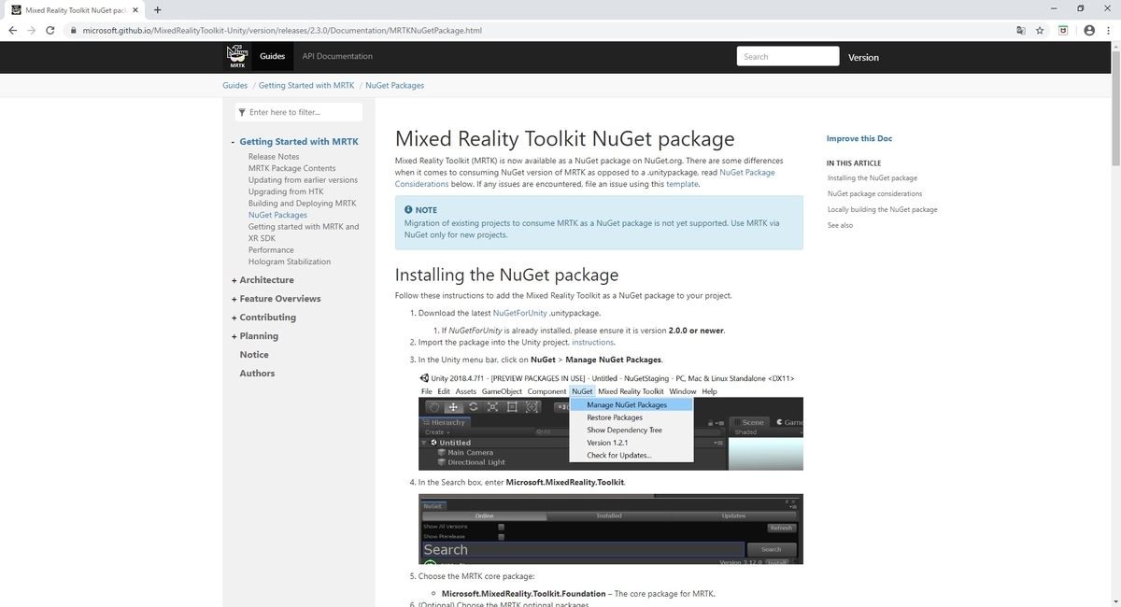Open the Guides navigation menu item
1121x607 pixels.
[x=272, y=56]
